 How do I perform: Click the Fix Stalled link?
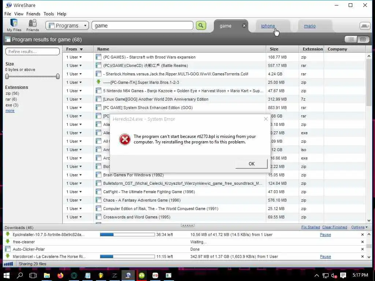(x=311, y=227)
